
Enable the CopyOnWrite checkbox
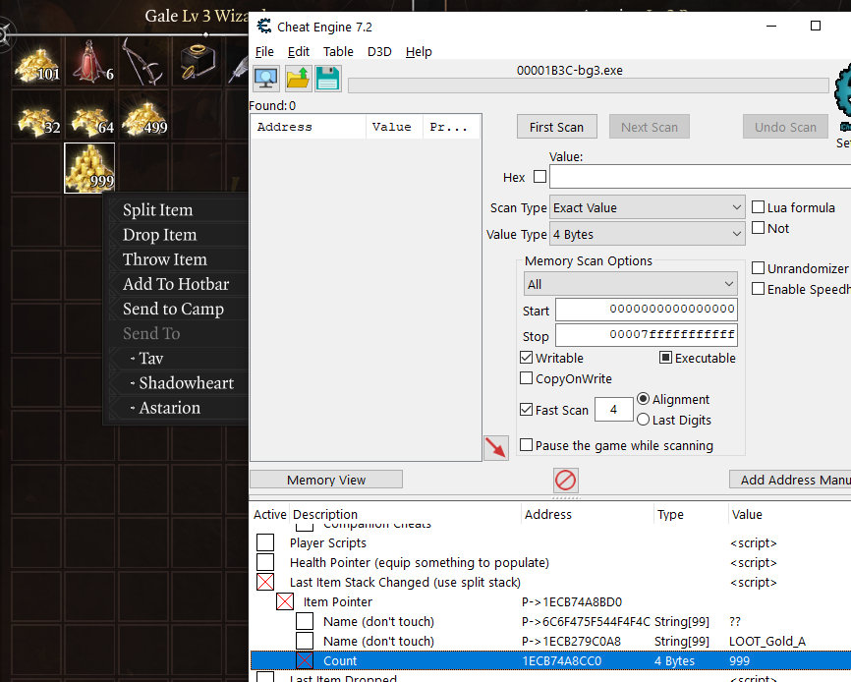pos(526,378)
